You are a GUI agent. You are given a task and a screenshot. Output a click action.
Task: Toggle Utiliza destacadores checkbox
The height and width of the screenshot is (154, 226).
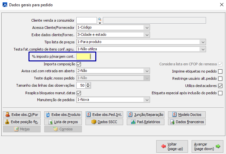pyautogui.click(x=220, y=86)
